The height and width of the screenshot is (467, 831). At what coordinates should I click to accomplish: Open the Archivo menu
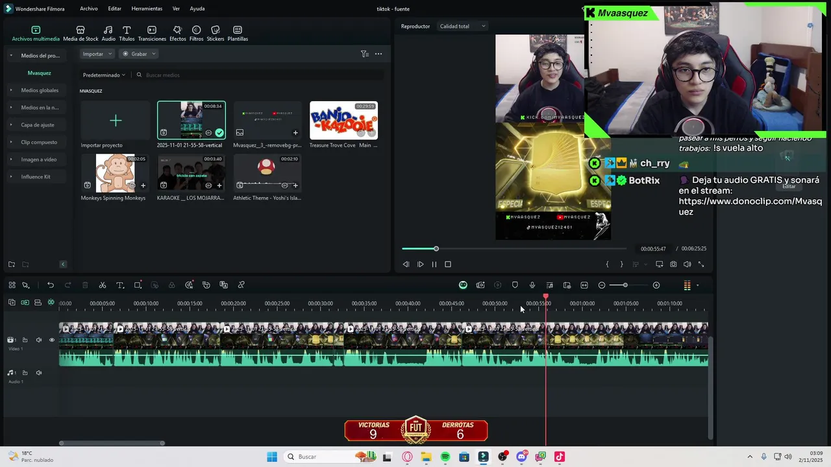click(x=89, y=8)
